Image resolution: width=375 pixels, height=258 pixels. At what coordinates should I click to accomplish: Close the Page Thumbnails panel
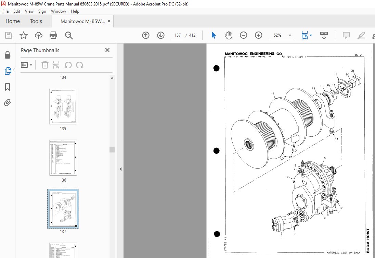tap(107, 50)
